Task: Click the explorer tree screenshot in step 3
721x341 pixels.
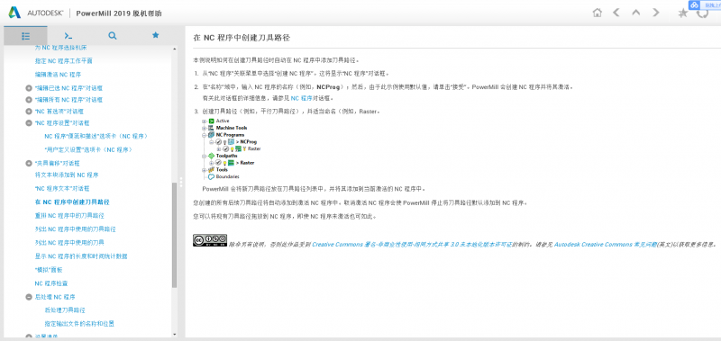Action: tap(232, 148)
